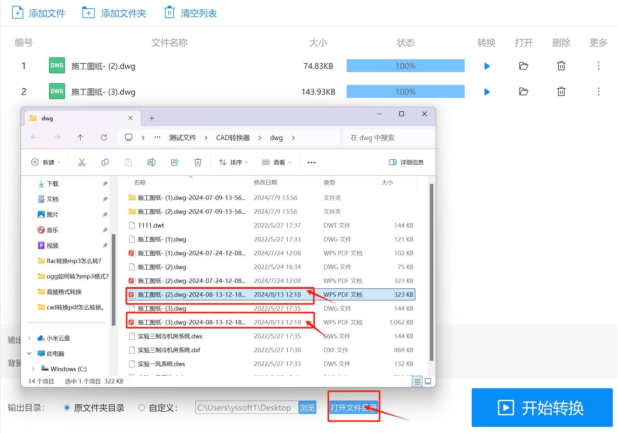Open output folder for 施工图纸- (2).dwg row

pyautogui.click(x=524, y=66)
